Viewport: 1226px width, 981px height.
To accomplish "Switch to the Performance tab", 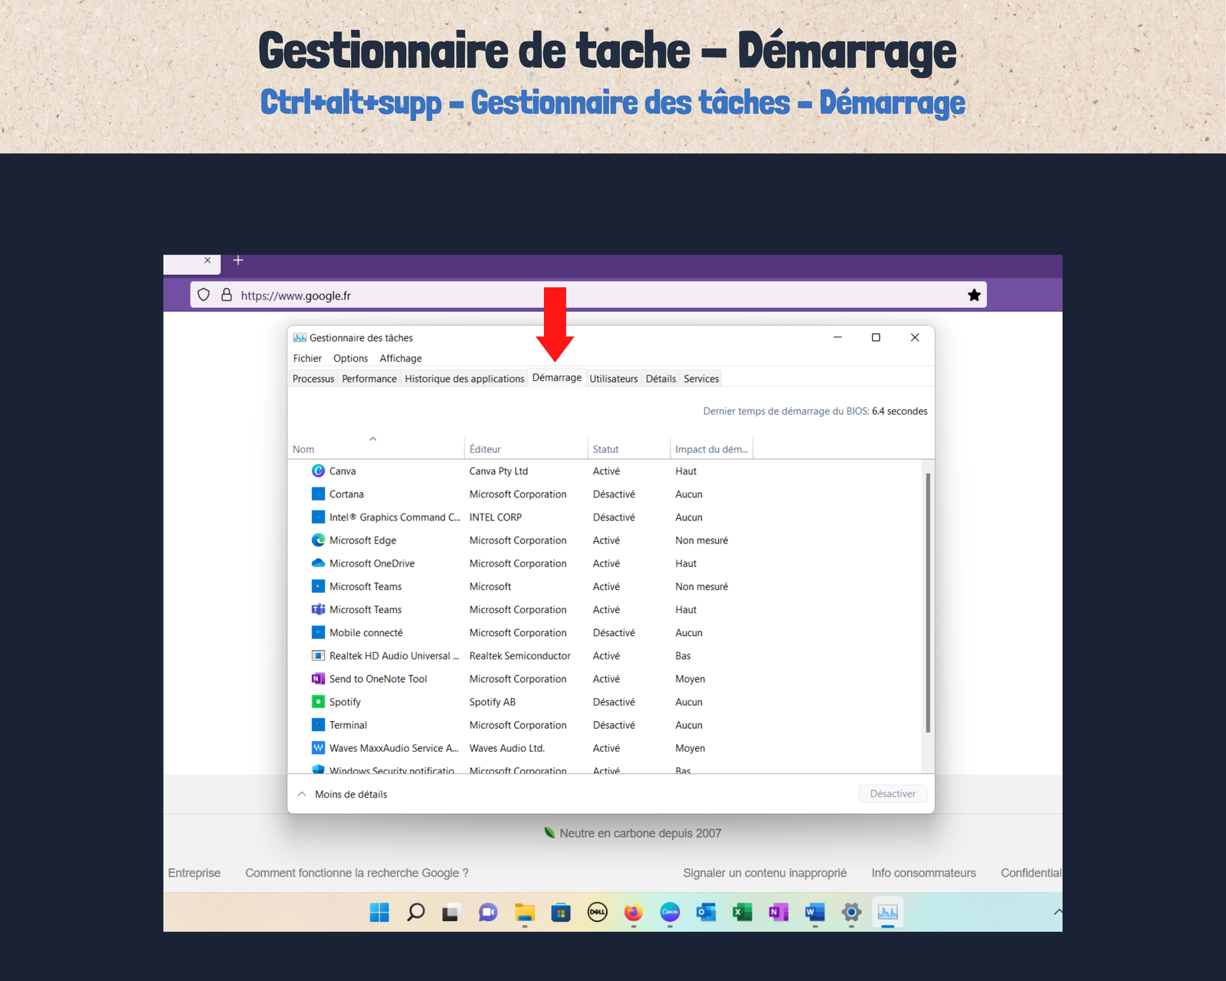I will 369,378.
